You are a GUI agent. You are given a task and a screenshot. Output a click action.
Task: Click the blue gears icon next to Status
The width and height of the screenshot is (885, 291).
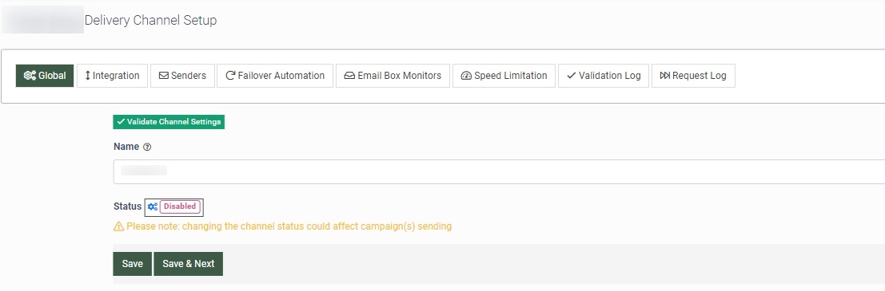(153, 206)
